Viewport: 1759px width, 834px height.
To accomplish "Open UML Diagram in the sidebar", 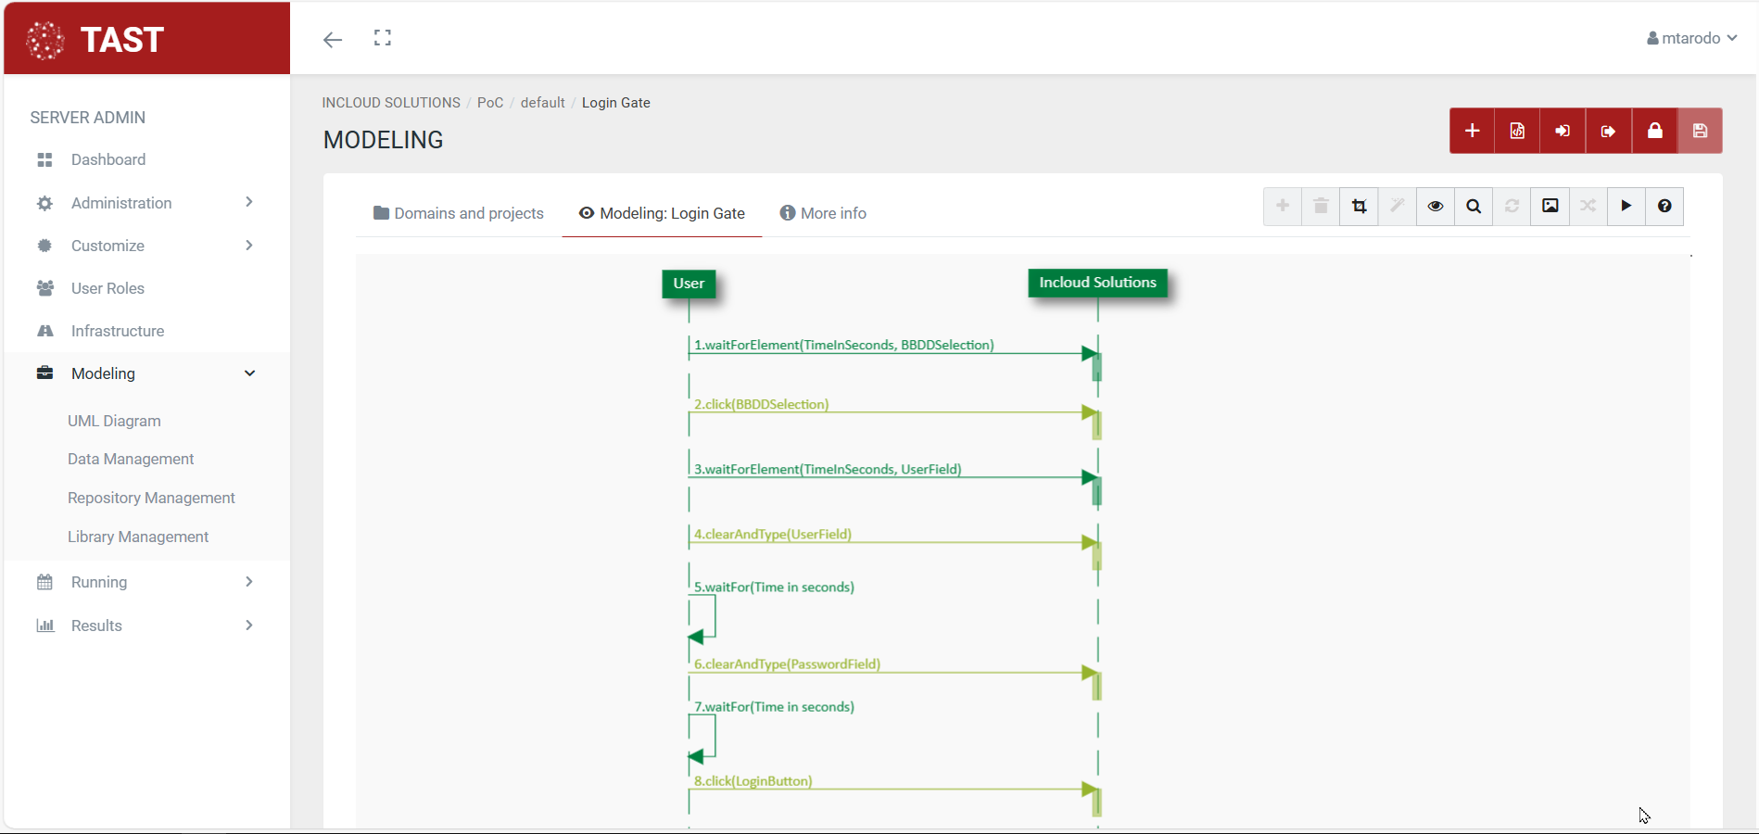I will pos(114,421).
